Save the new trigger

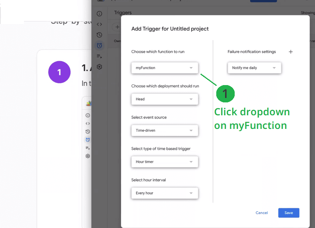click(x=288, y=213)
